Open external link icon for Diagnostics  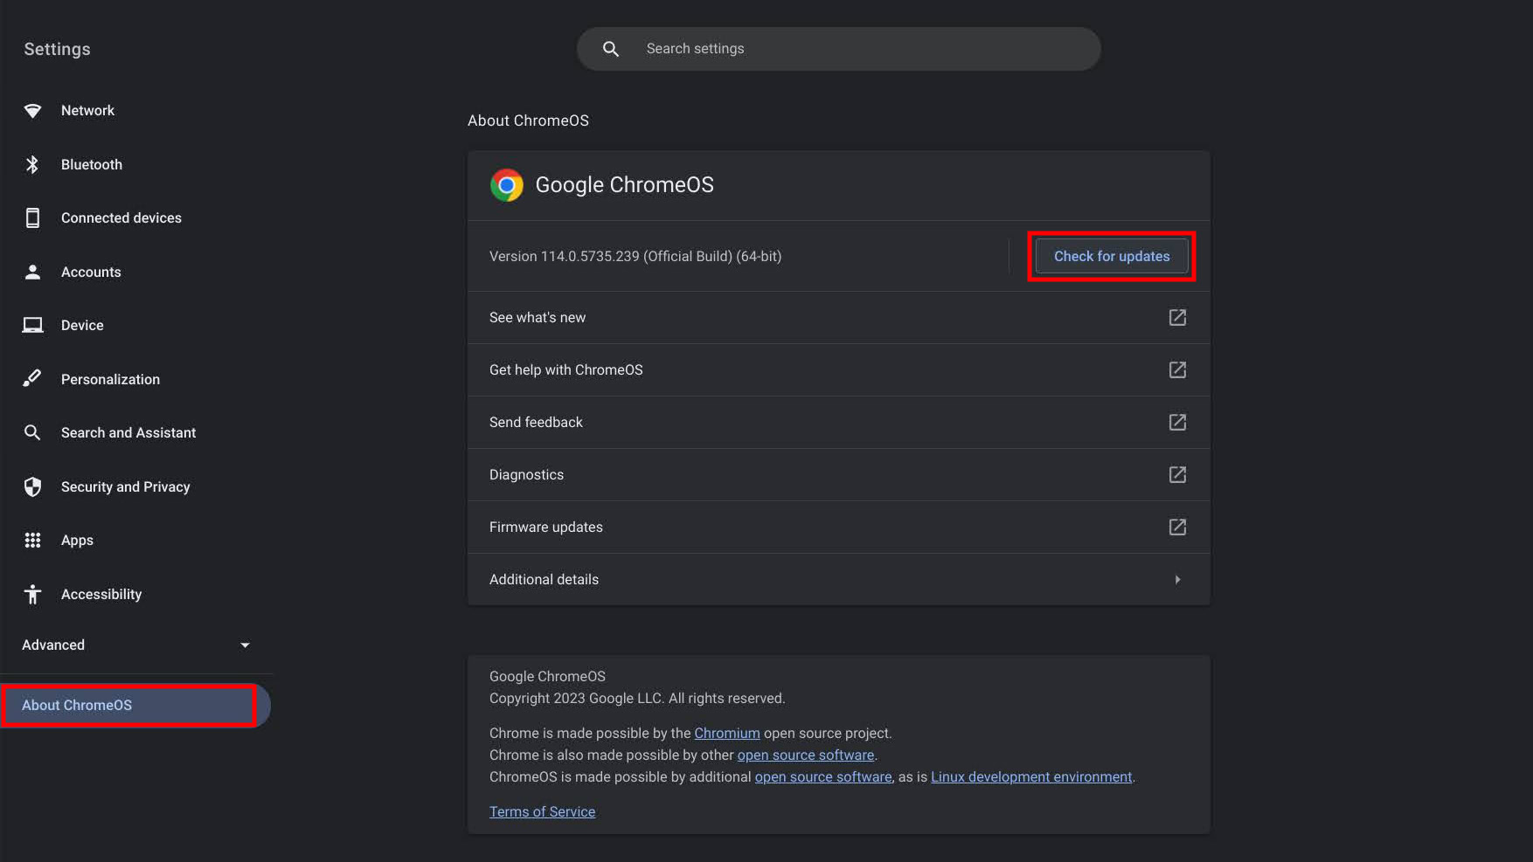1177,474
